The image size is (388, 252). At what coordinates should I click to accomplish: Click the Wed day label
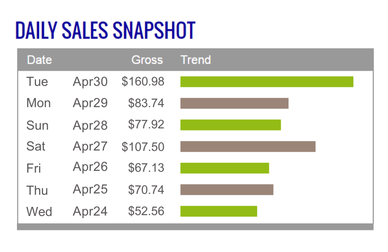[39, 212]
